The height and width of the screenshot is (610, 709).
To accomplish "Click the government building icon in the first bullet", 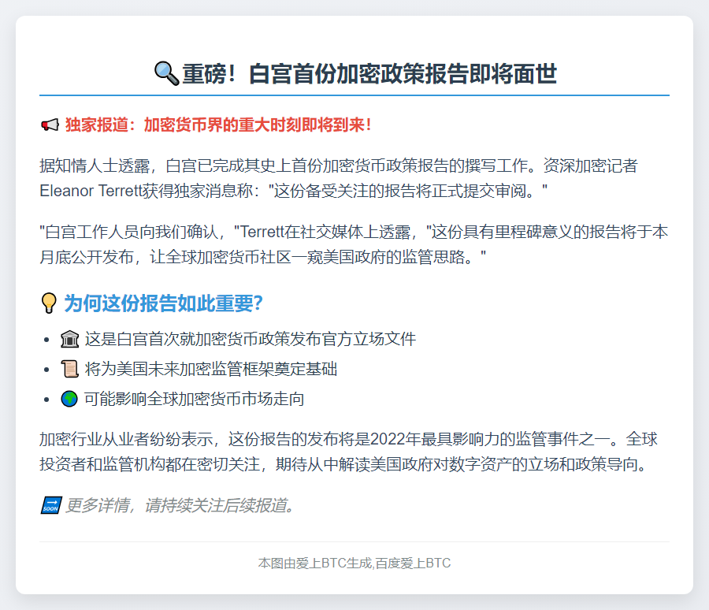I will tap(71, 338).
